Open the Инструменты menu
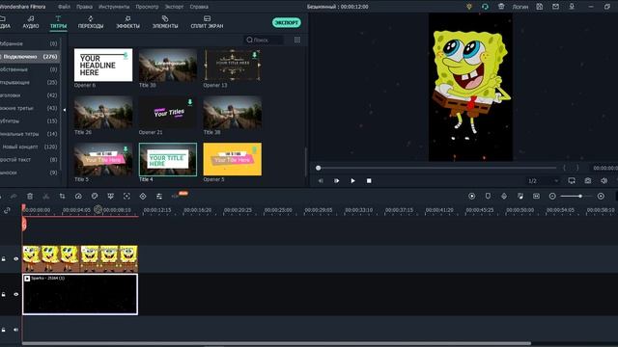The width and height of the screenshot is (618, 347). 114,7
